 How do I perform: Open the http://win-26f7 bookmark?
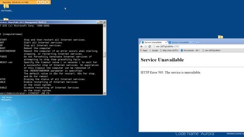point(169,51)
